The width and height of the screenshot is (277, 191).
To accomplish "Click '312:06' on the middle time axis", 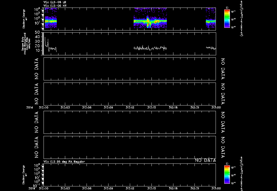I will click(87, 107).
